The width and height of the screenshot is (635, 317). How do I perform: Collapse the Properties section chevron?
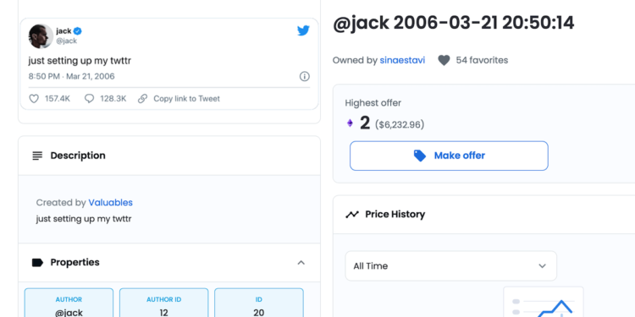pyautogui.click(x=301, y=263)
